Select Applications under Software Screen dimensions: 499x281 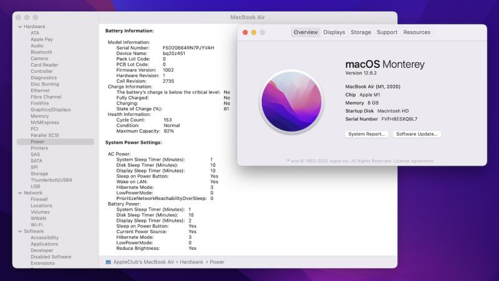tap(44, 244)
